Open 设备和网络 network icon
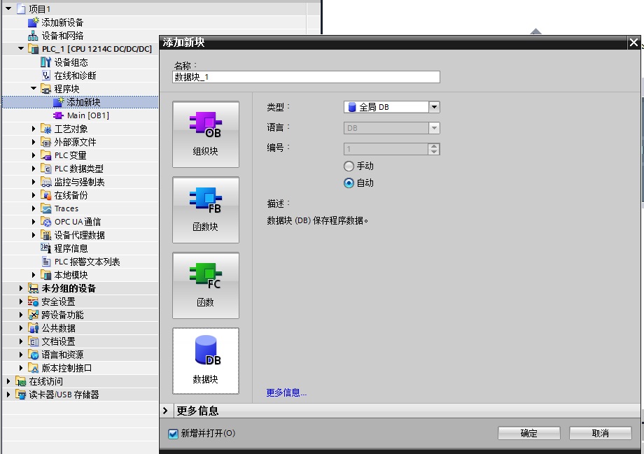Screen dimensions: 644x454 [x=34, y=36]
